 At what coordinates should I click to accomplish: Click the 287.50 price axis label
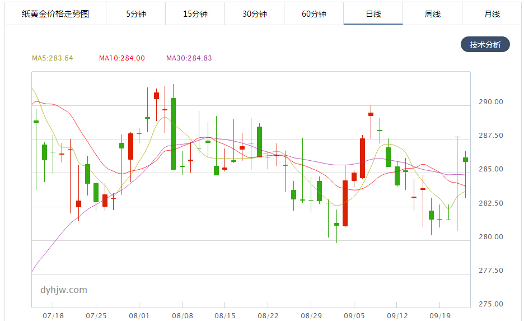[490, 136]
